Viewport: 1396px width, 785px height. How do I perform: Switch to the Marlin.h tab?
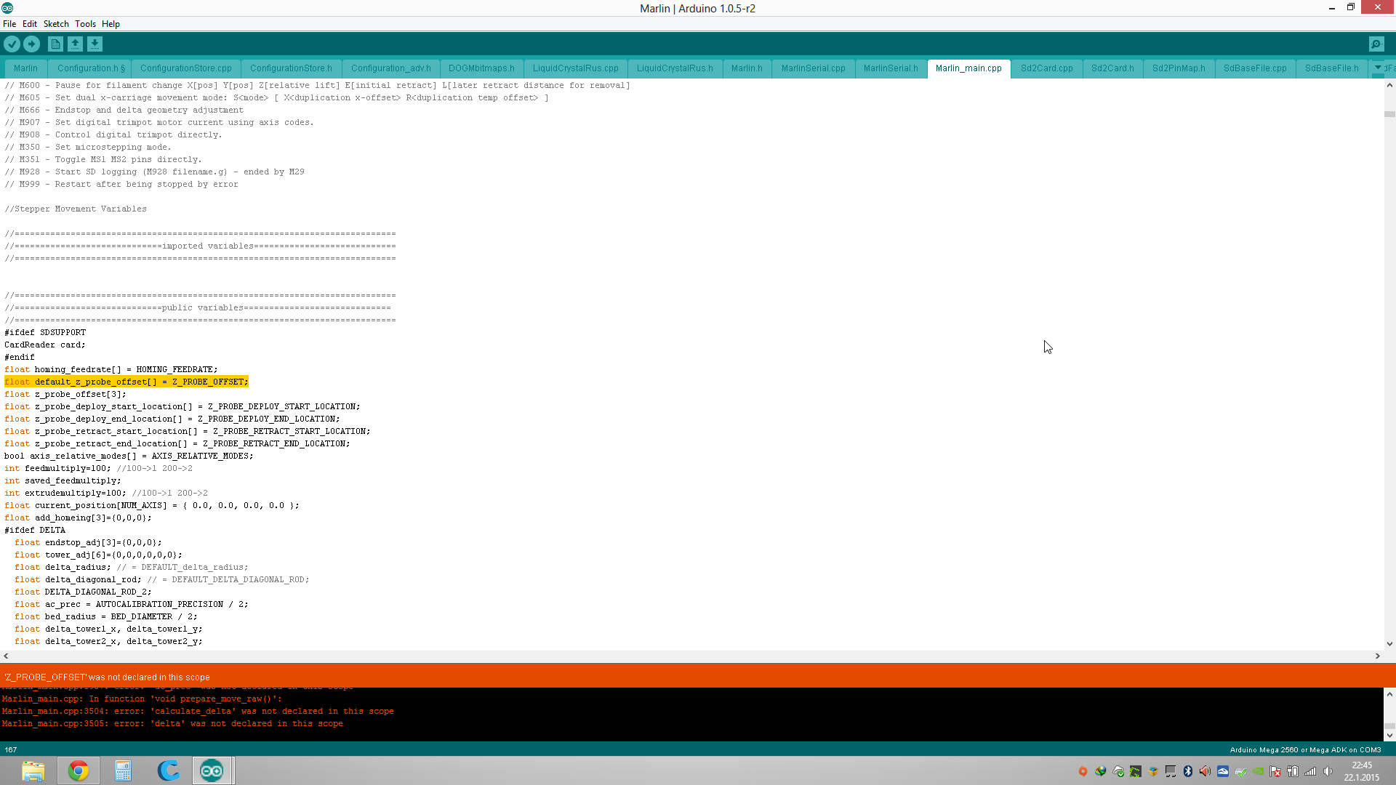pos(747,68)
